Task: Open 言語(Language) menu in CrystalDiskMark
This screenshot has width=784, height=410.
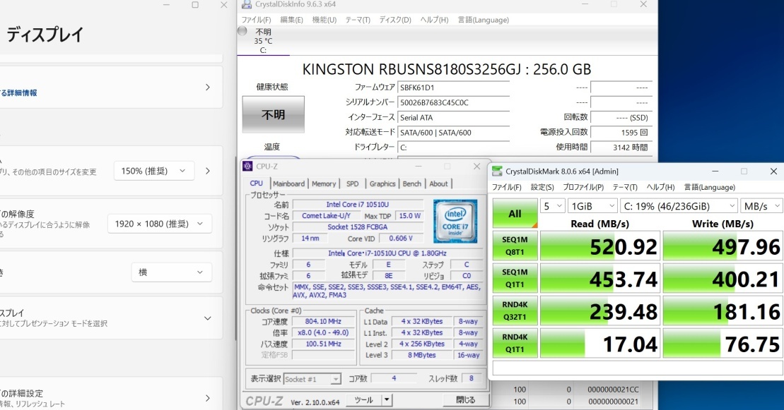Action: coord(710,187)
